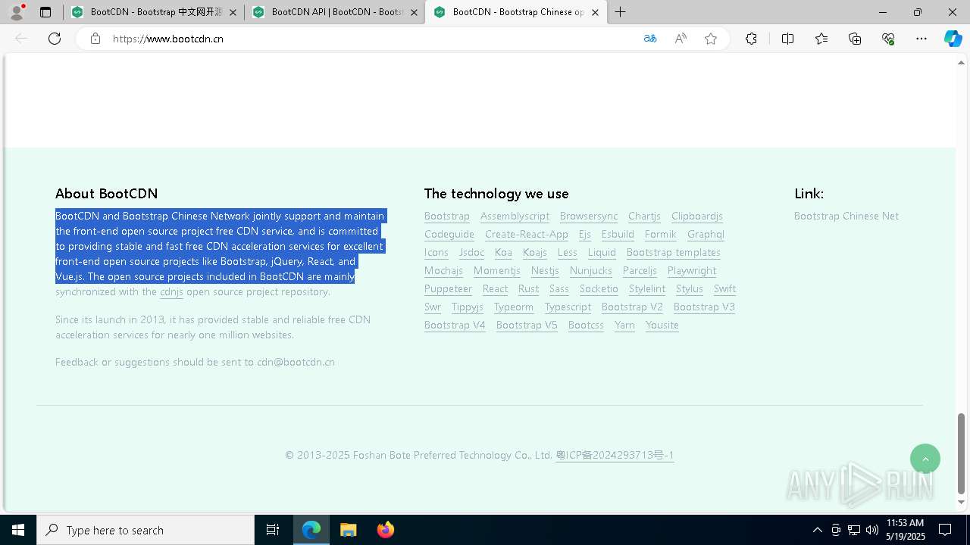Screen dimensions: 970x545
Task: Open the React link
Action: (495, 289)
